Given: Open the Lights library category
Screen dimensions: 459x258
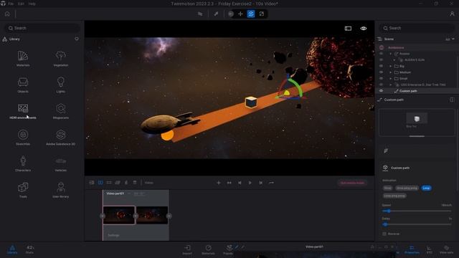Looking at the screenshot, I should click(x=60, y=85).
